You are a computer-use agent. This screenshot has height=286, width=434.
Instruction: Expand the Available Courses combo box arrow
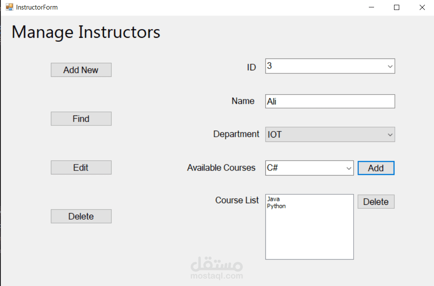click(348, 168)
